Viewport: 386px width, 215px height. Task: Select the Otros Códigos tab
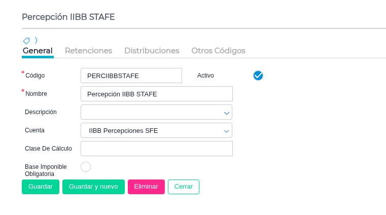(218, 51)
